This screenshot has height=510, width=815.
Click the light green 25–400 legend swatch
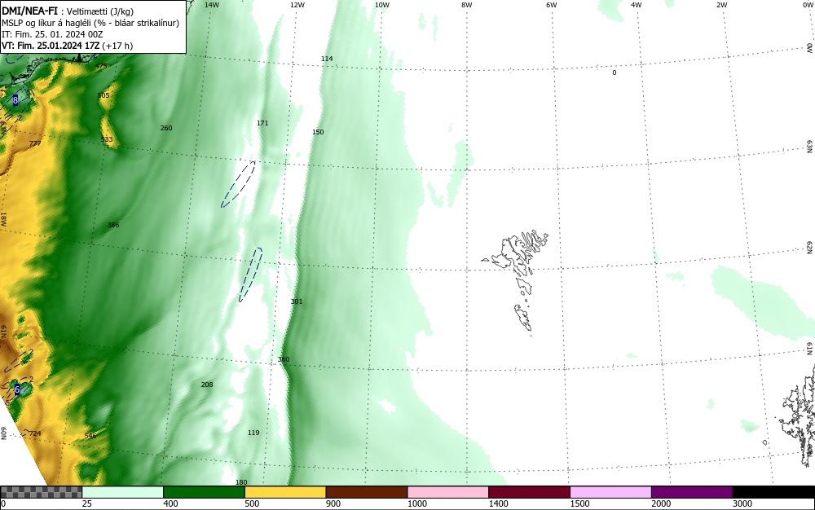coord(123,492)
